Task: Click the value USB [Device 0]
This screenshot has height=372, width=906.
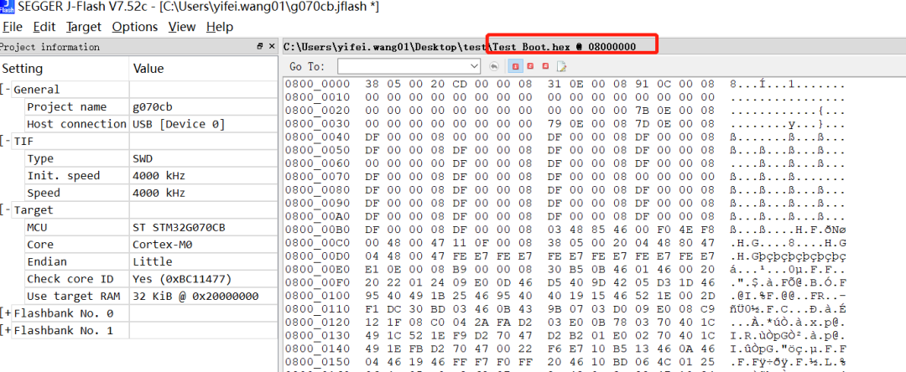Action: [x=179, y=124]
